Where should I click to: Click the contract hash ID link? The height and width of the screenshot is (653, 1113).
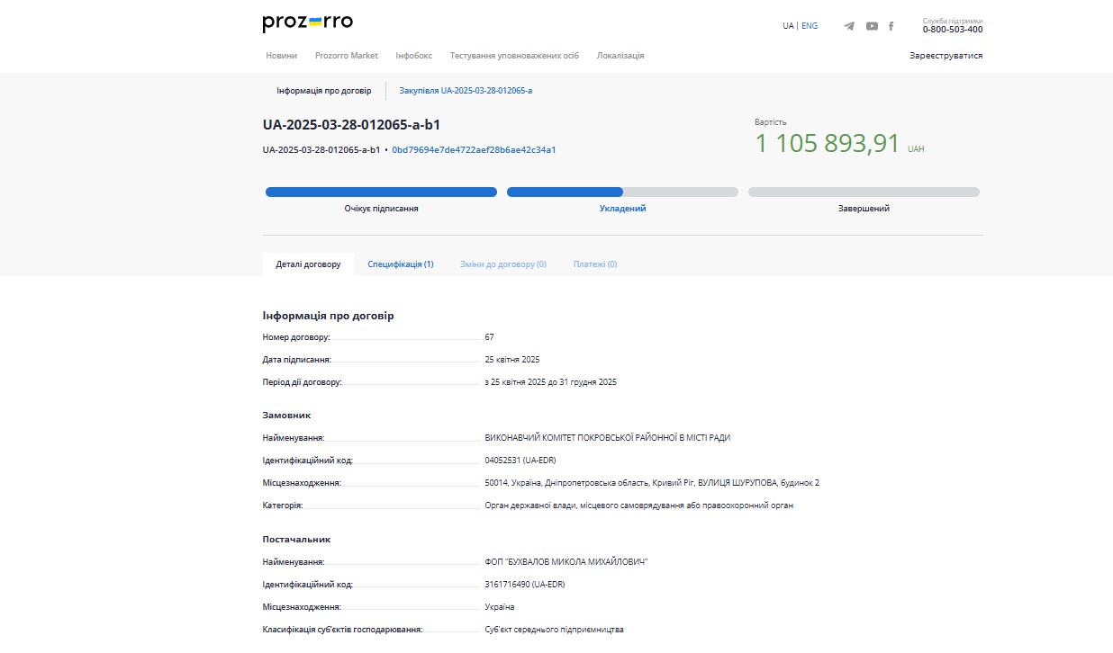(x=474, y=150)
